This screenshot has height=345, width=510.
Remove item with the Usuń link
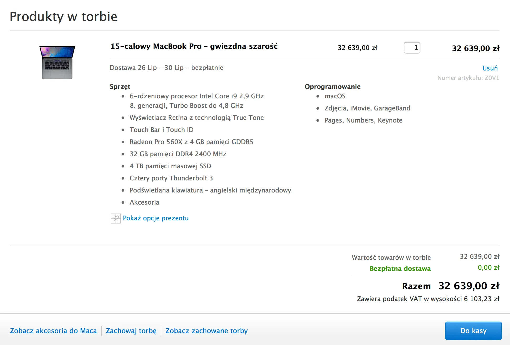pos(490,68)
